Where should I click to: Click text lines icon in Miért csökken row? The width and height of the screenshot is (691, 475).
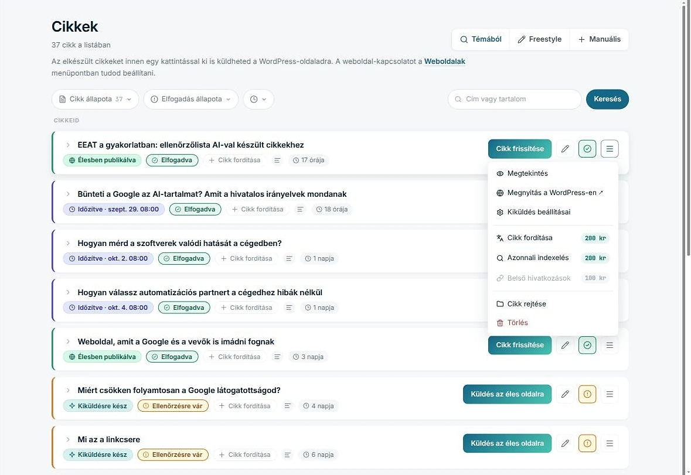click(287, 406)
